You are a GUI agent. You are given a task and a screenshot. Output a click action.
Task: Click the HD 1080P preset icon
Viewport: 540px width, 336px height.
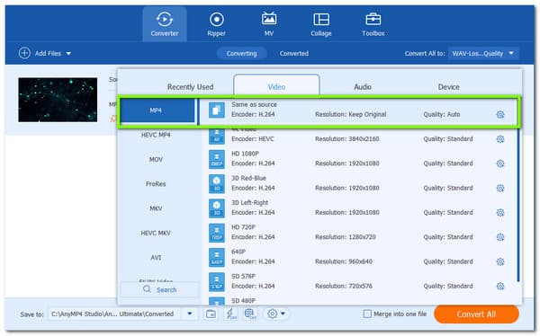pyautogui.click(x=217, y=159)
